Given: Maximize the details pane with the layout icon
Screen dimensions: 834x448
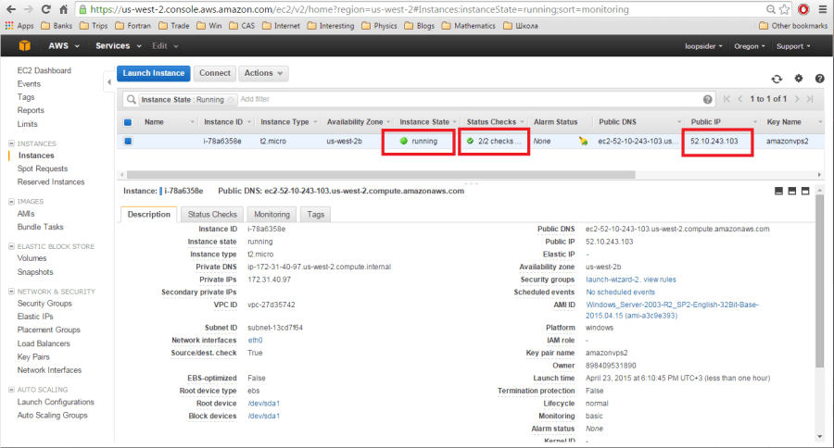Looking at the screenshot, I should pyautogui.click(x=805, y=191).
